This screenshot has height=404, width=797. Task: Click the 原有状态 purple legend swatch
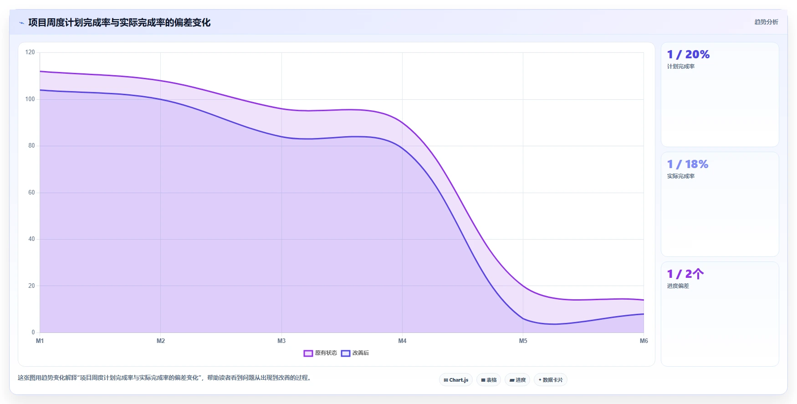click(x=308, y=353)
